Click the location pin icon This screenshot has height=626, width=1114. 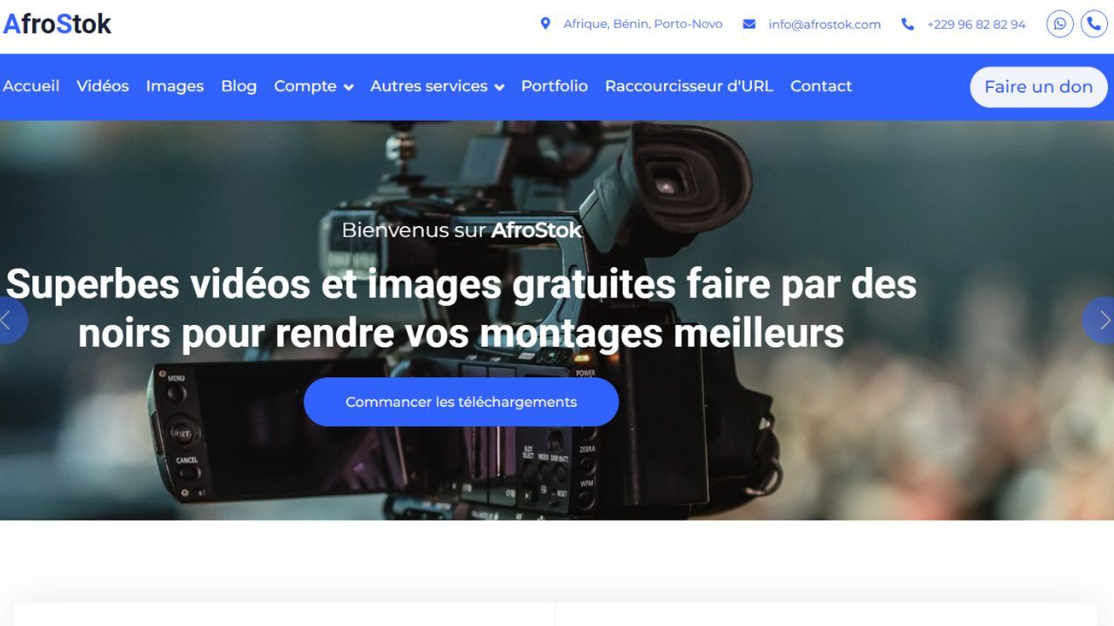[x=546, y=24]
